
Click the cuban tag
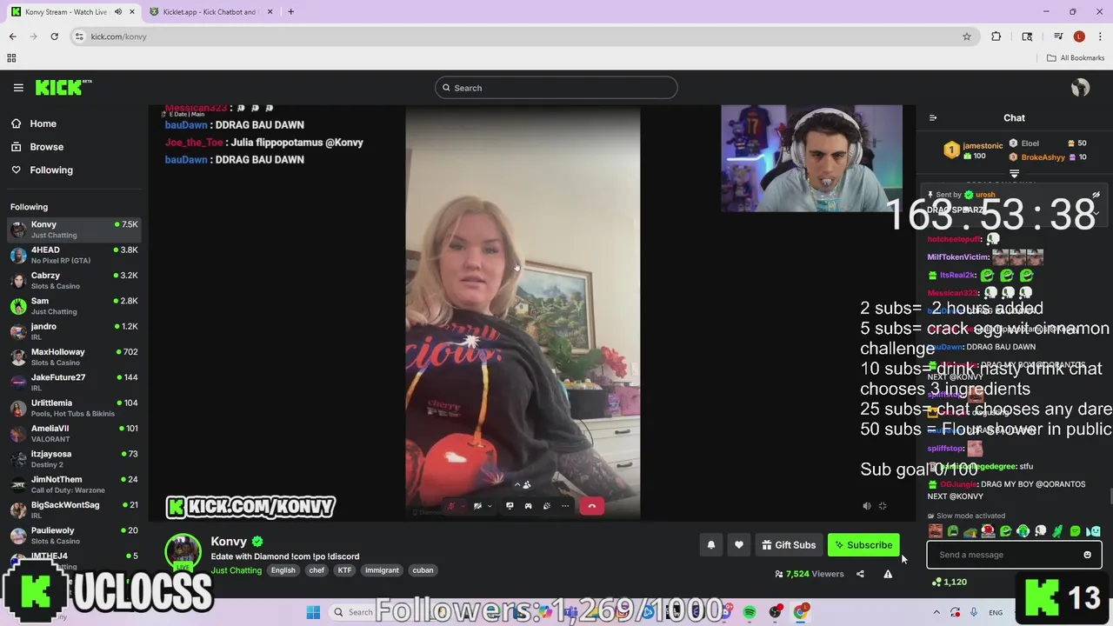[423, 570]
